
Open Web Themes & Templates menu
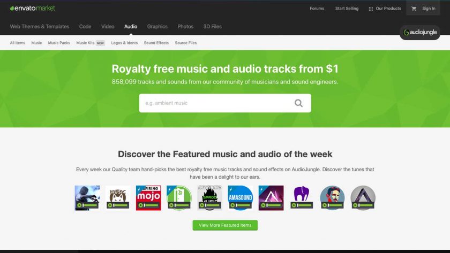[x=40, y=26]
